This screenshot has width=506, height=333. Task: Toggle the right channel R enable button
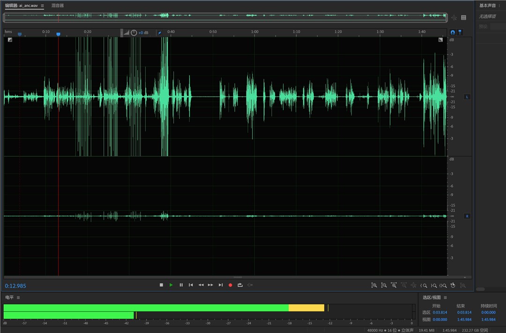467,216
